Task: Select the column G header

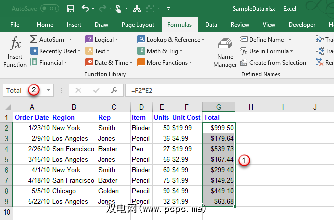Action: (x=219, y=107)
